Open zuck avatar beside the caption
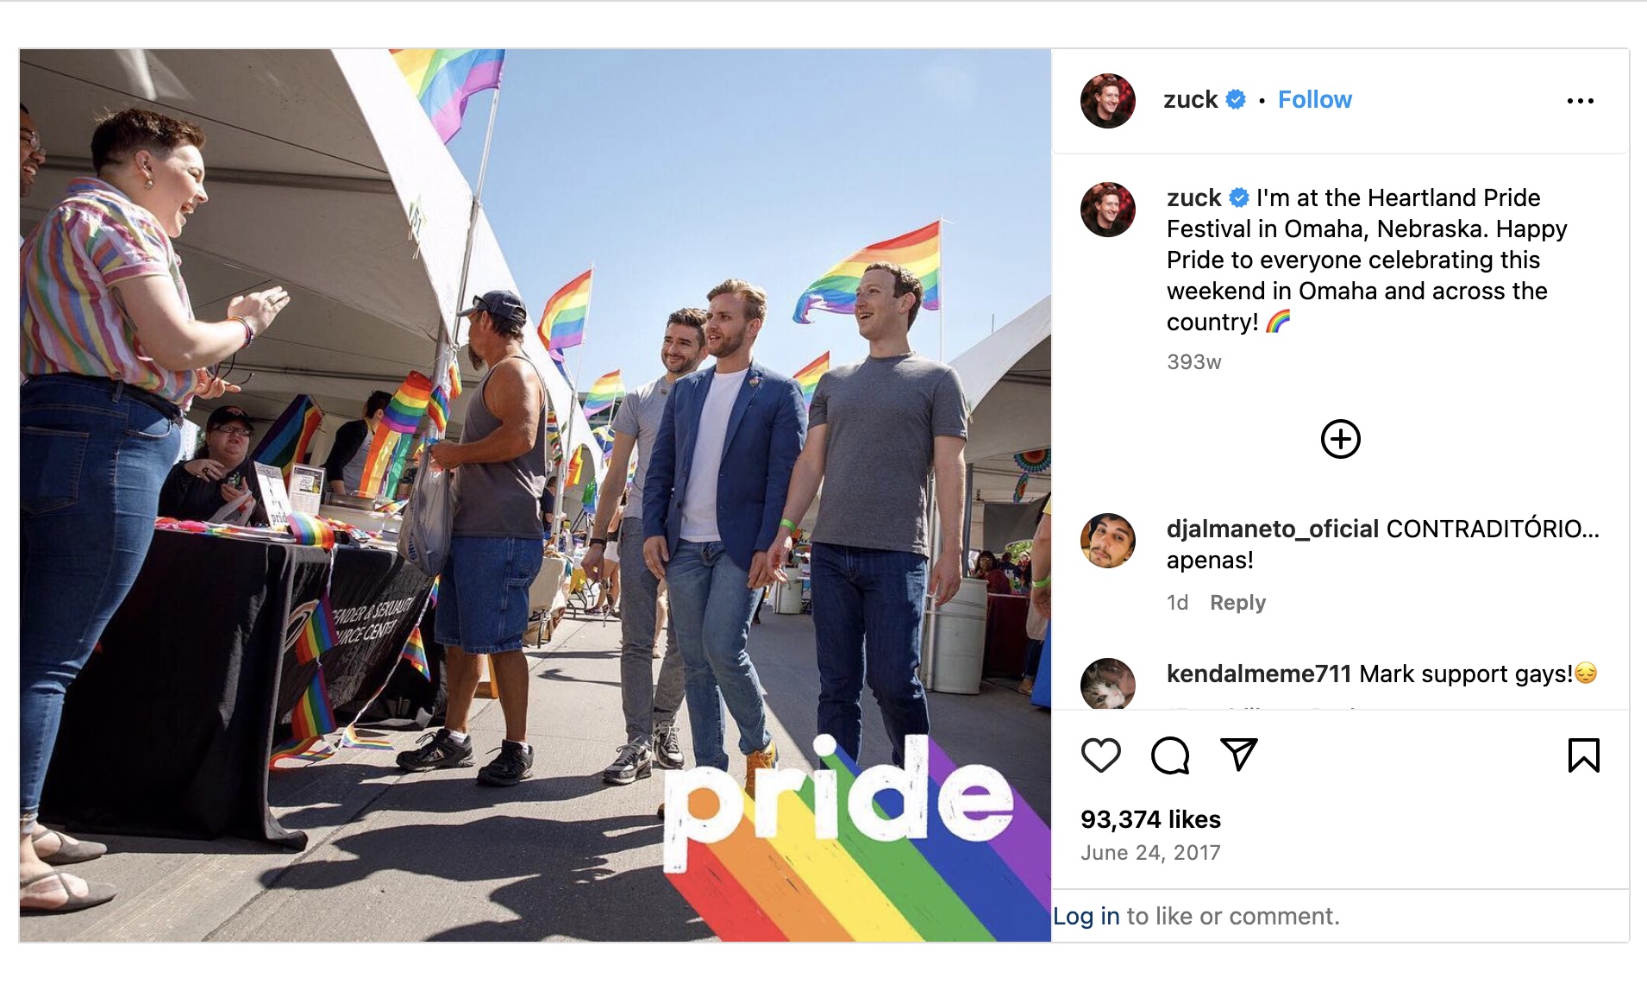The height and width of the screenshot is (990, 1647). 1108,210
